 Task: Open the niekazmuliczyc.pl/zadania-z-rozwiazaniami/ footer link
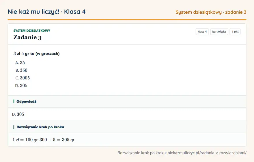207,153
